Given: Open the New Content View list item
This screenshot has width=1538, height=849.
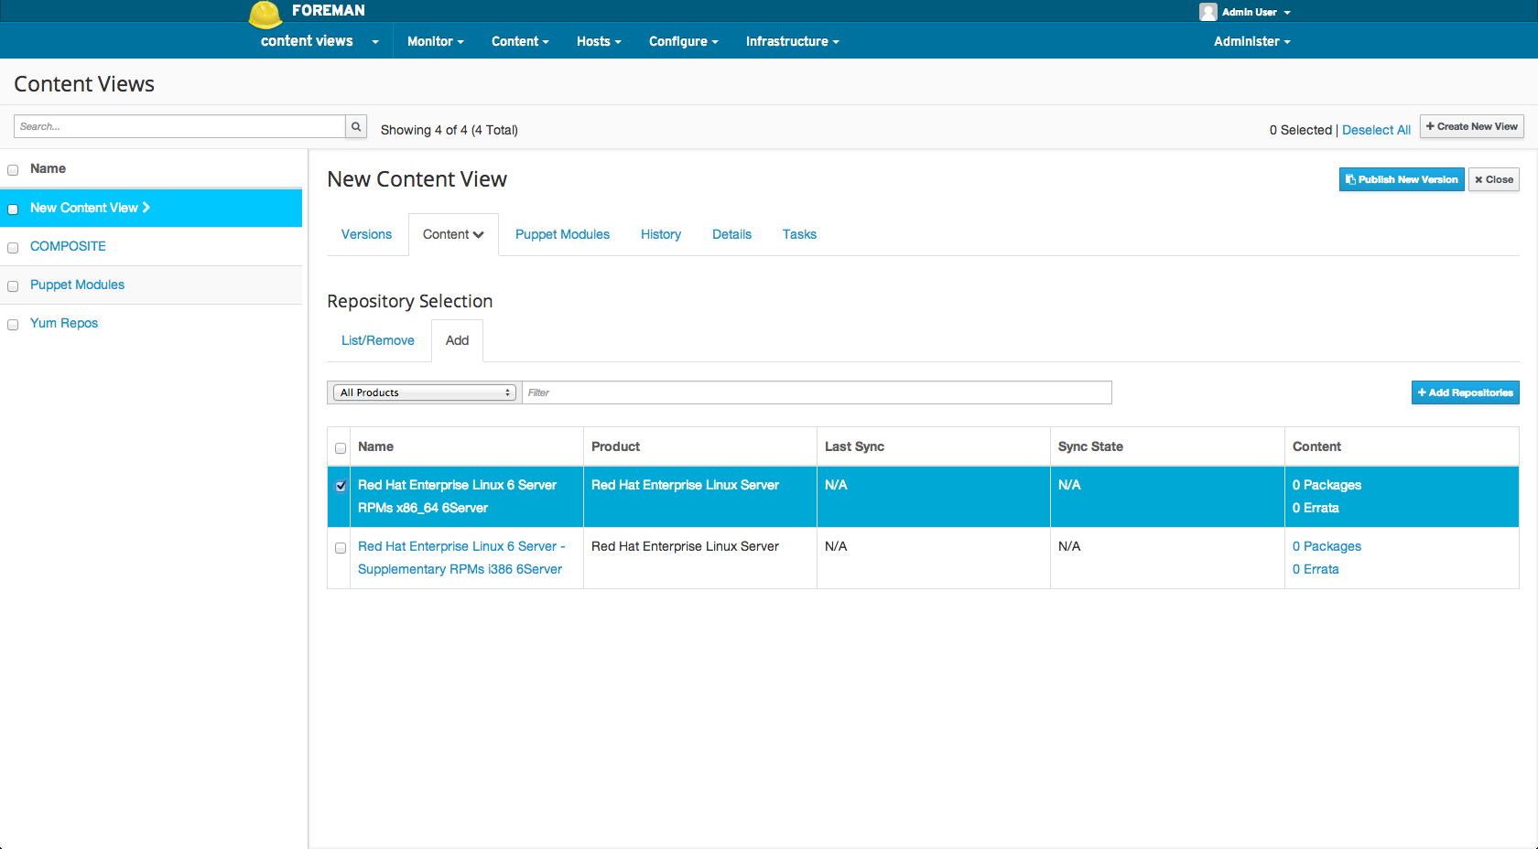Looking at the screenshot, I should pos(90,208).
